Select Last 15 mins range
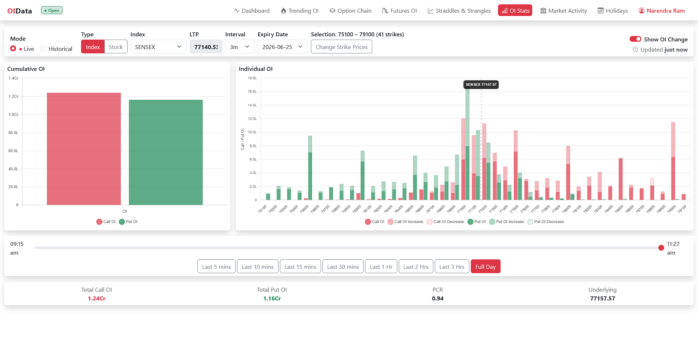This screenshot has width=698, height=344. tap(300, 267)
